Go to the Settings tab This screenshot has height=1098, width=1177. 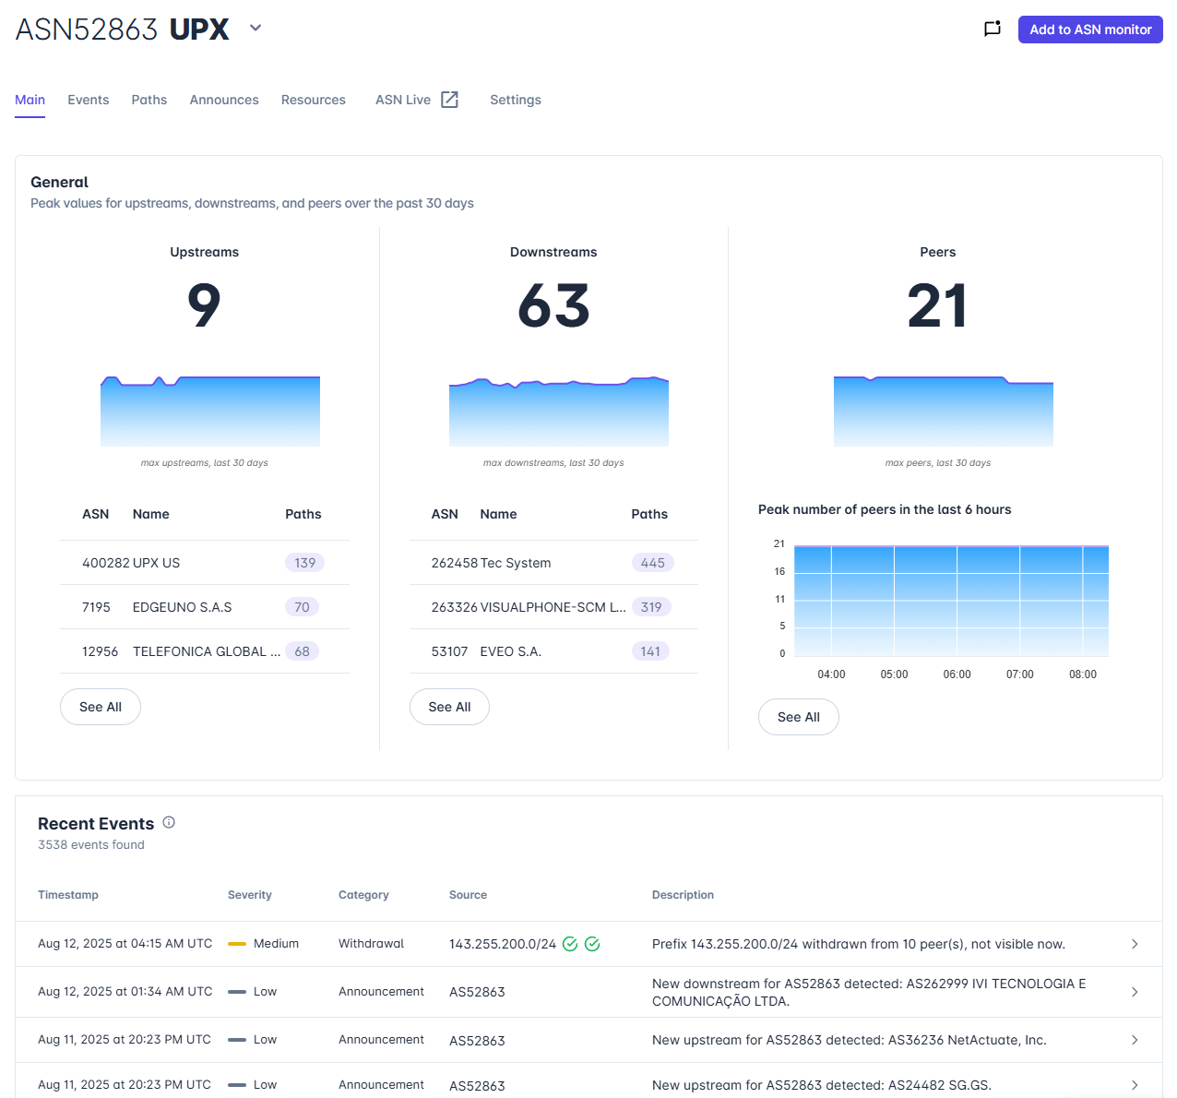coord(516,100)
